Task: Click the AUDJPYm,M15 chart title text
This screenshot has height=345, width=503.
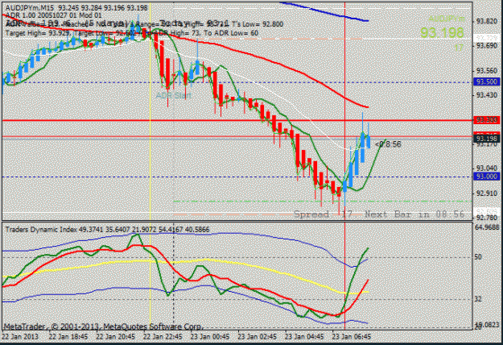Action: pos(76,8)
